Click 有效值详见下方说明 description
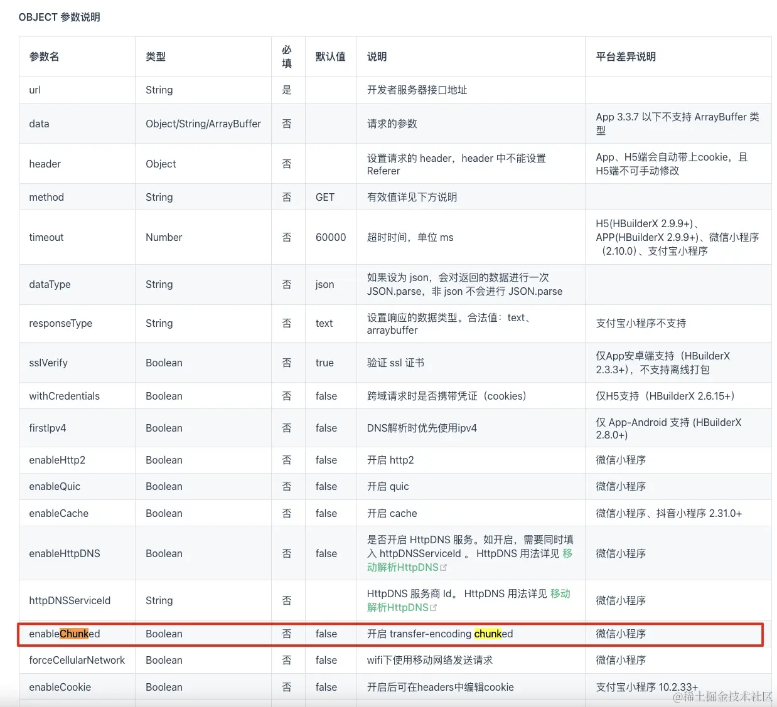The height and width of the screenshot is (707, 777). coord(412,197)
